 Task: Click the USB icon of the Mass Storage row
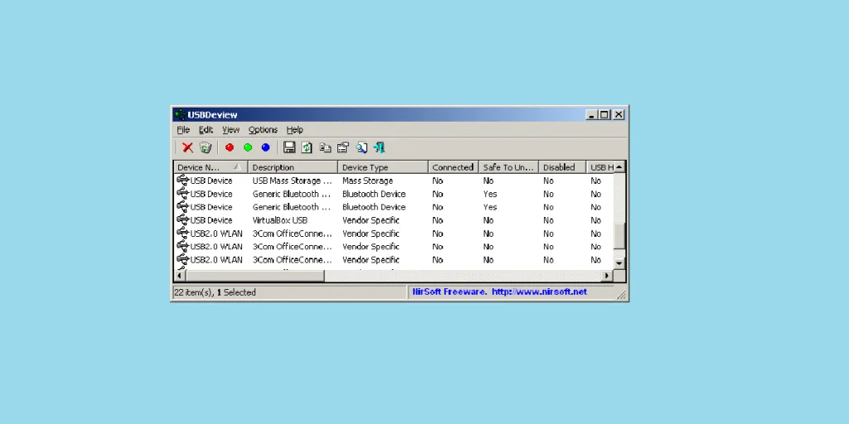point(182,180)
